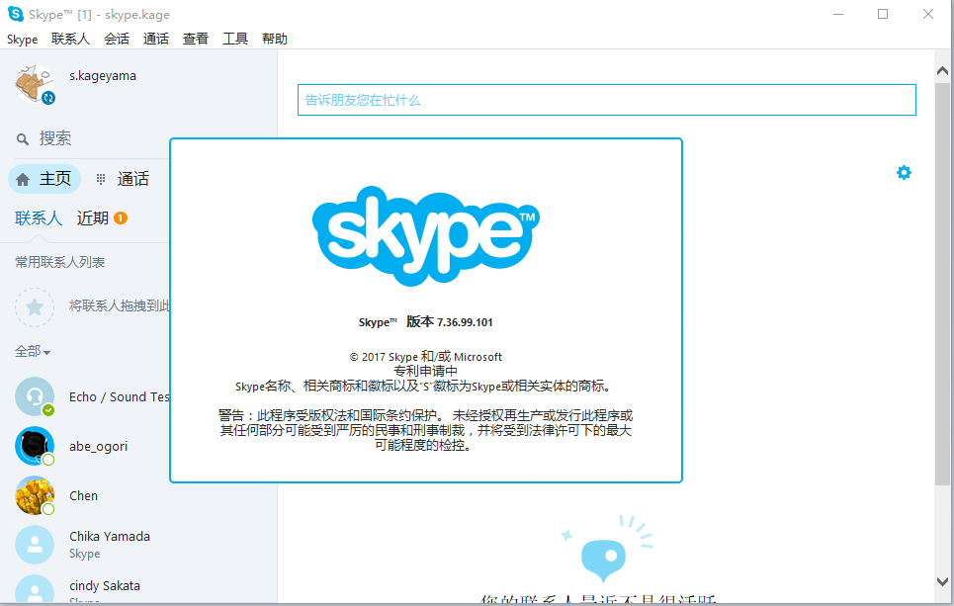The image size is (954, 606).
Task: Click Chika Yamada's default avatar icon
Action: click(35, 545)
